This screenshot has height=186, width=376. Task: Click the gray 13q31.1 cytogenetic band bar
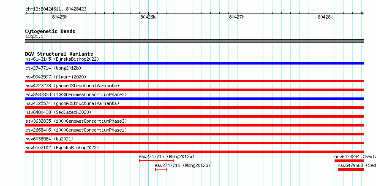click(194, 41)
